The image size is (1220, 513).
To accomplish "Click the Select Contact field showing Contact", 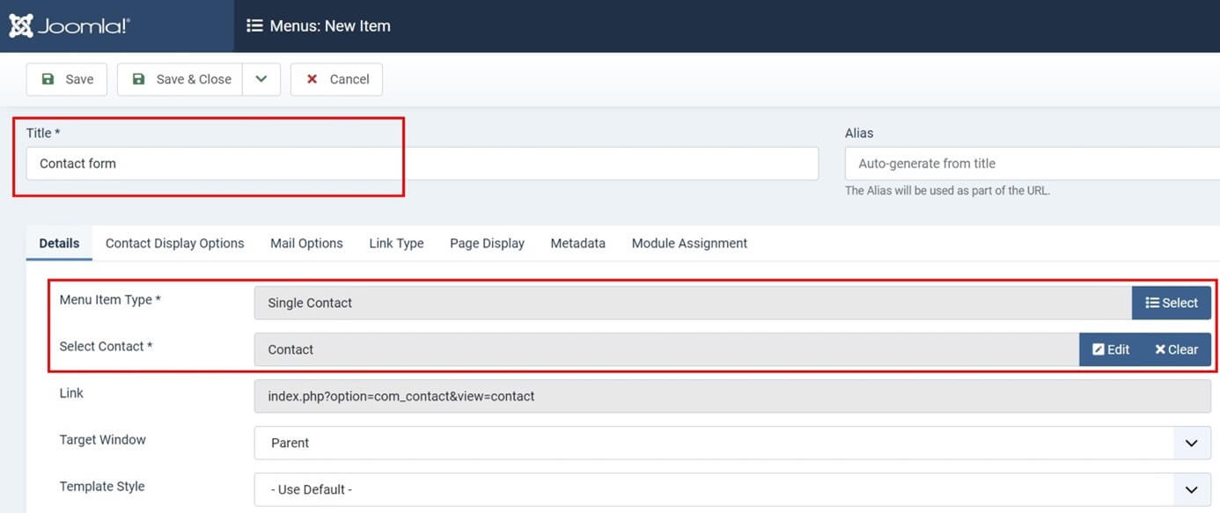I will click(666, 349).
